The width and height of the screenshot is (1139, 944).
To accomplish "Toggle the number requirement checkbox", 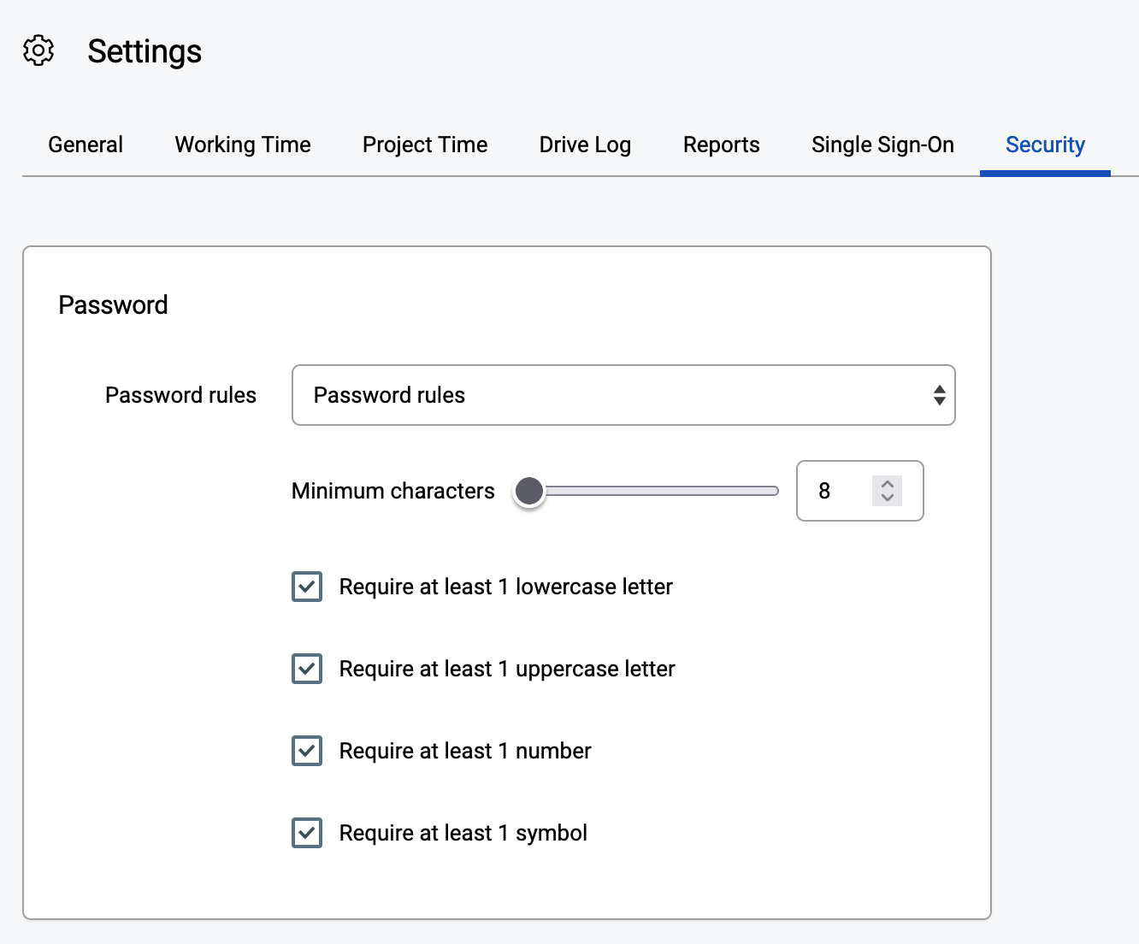I will 307,751.
